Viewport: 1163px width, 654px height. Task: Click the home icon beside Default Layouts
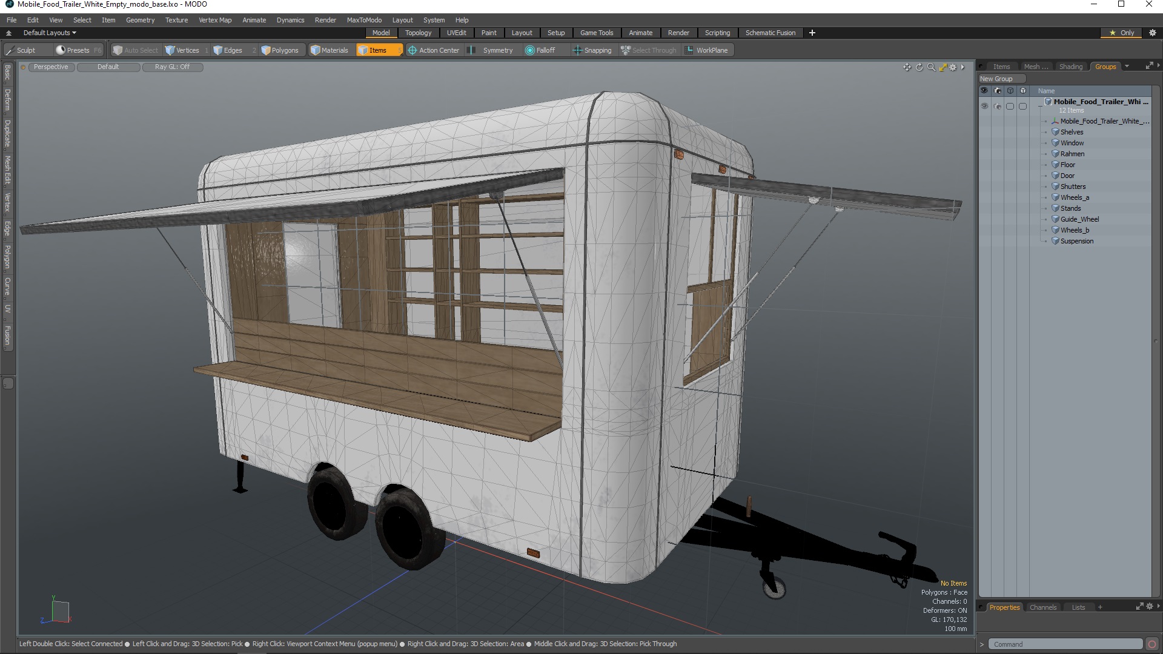click(8, 33)
